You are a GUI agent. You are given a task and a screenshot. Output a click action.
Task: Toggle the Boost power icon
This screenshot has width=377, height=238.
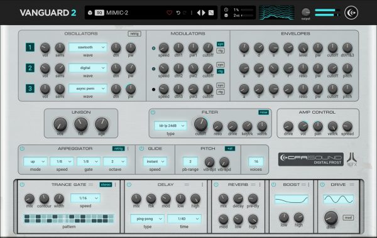pyautogui.click(x=273, y=185)
